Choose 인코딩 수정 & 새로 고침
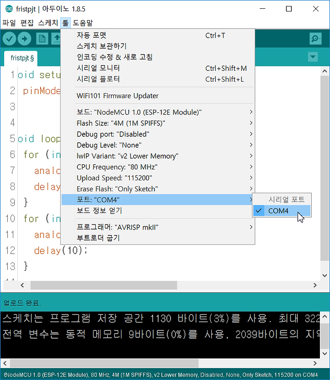This screenshot has height=380, width=330. pos(158,57)
